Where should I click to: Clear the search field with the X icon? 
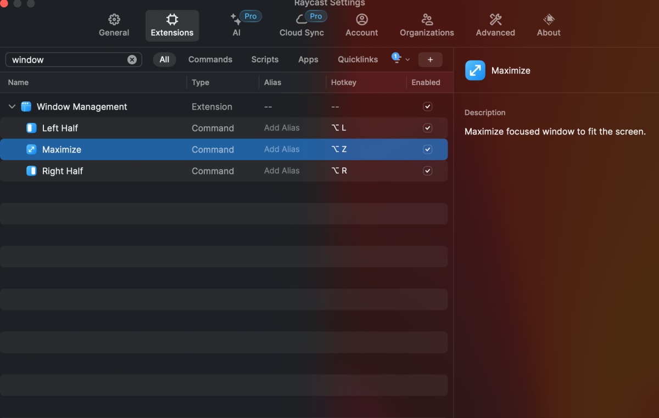tap(132, 60)
